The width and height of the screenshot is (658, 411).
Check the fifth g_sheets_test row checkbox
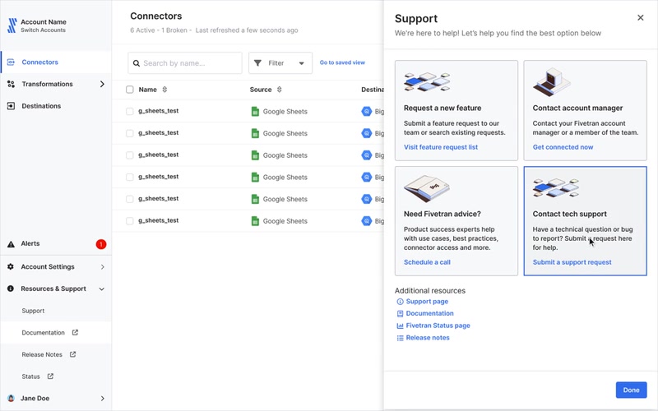tap(130, 199)
